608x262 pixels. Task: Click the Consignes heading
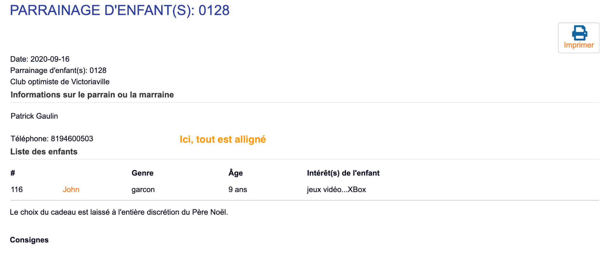29,240
